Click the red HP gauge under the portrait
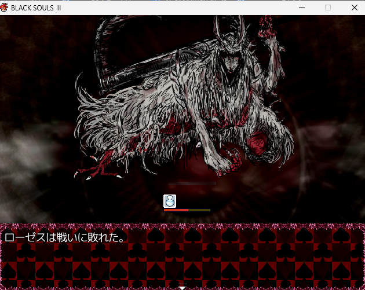The height and width of the screenshot is (290, 365). 187,210
